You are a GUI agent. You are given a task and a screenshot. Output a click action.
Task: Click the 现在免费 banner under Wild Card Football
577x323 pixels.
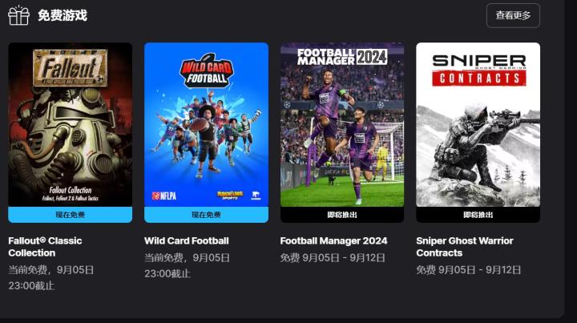click(x=206, y=215)
